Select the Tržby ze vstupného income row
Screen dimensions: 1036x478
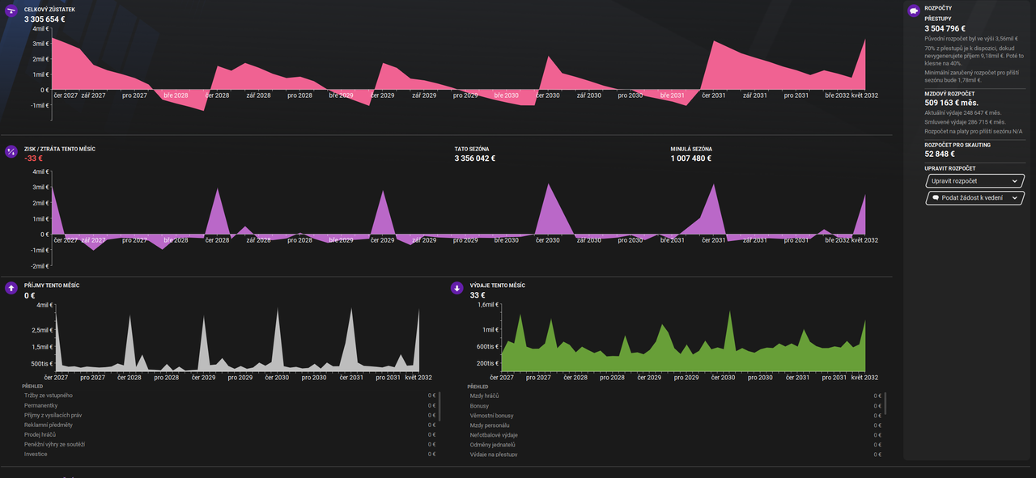(230, 396)
